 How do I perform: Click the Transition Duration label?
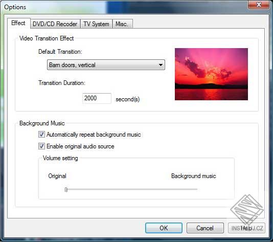[x=62, y=83]
